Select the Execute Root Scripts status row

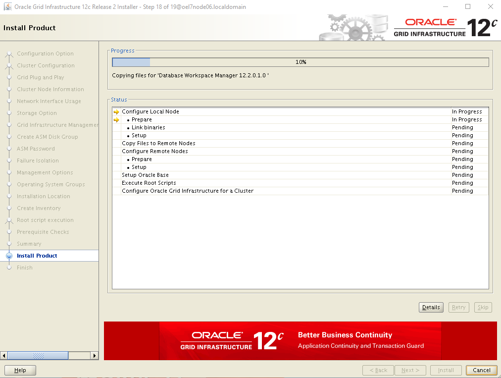click(149, 183)
